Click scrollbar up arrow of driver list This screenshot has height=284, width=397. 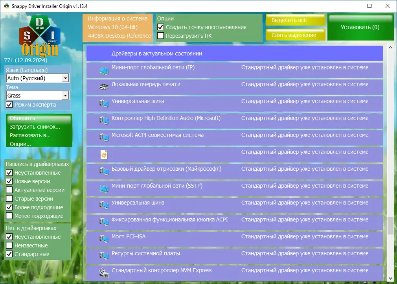[x=390, y=47]
